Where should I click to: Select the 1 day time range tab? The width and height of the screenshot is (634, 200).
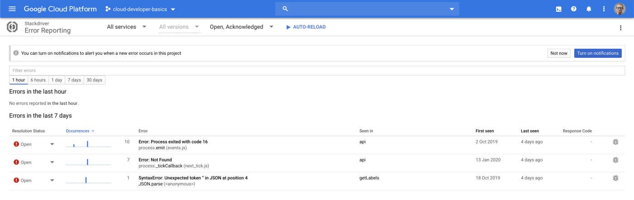pyautogui.click(x=57, y=80)
